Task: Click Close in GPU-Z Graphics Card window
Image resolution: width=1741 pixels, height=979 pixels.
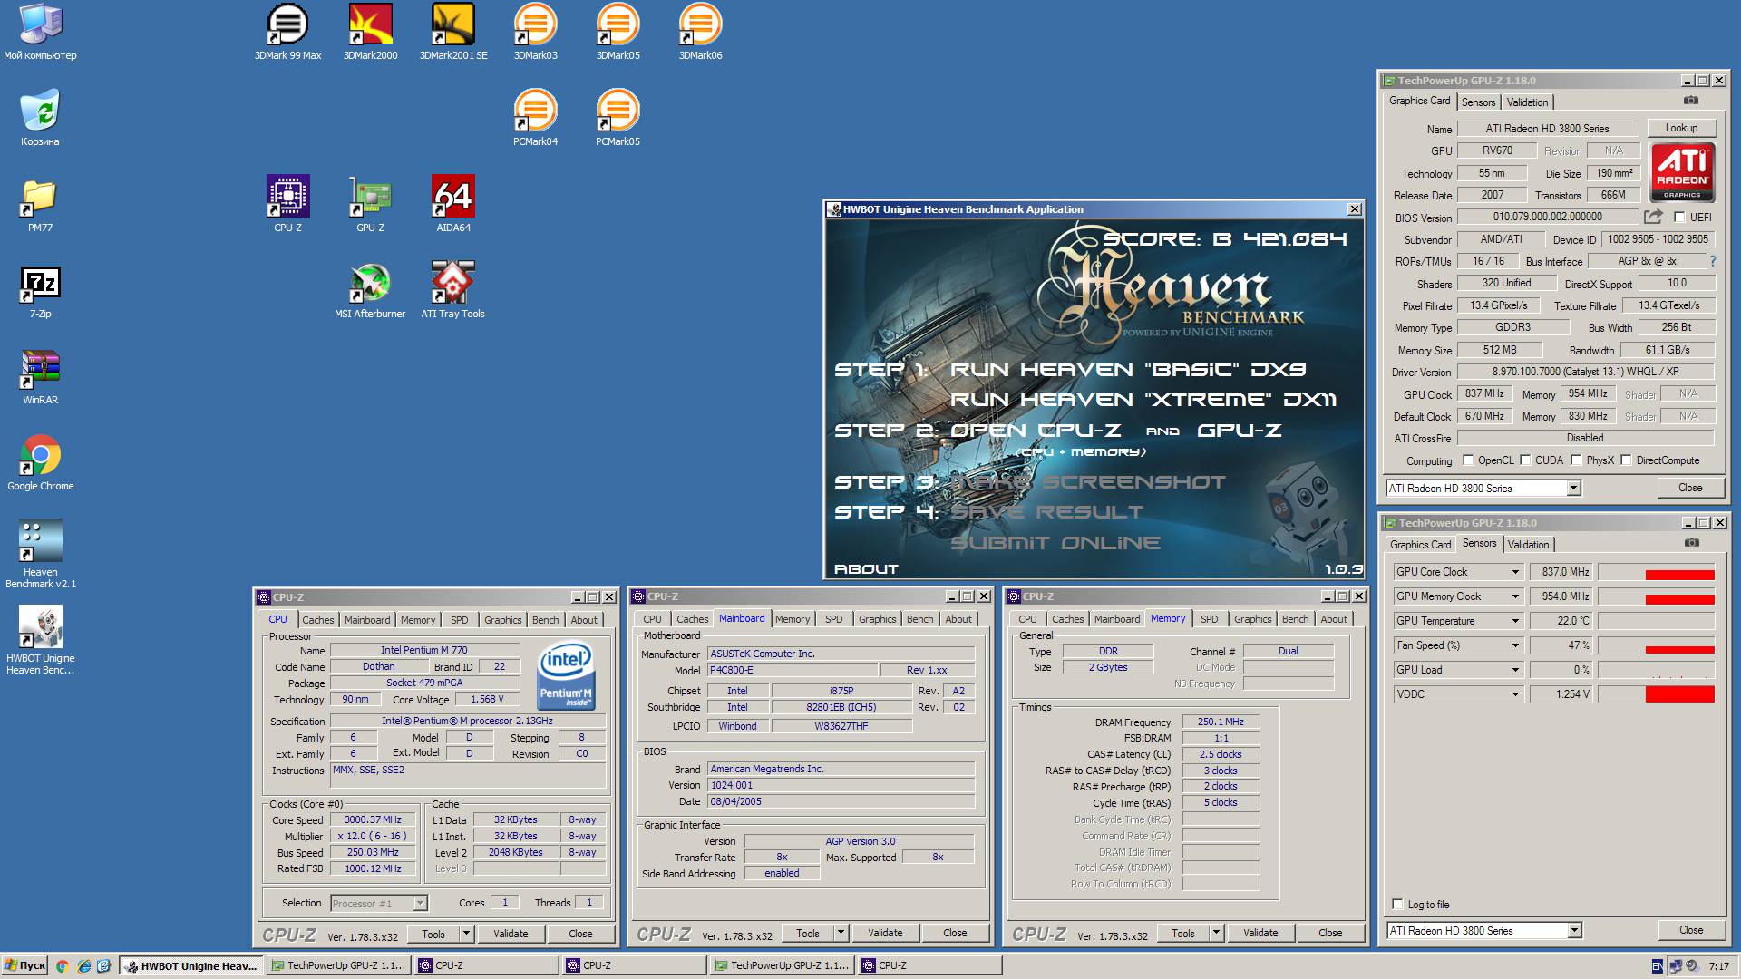Action: [1690, 488]
